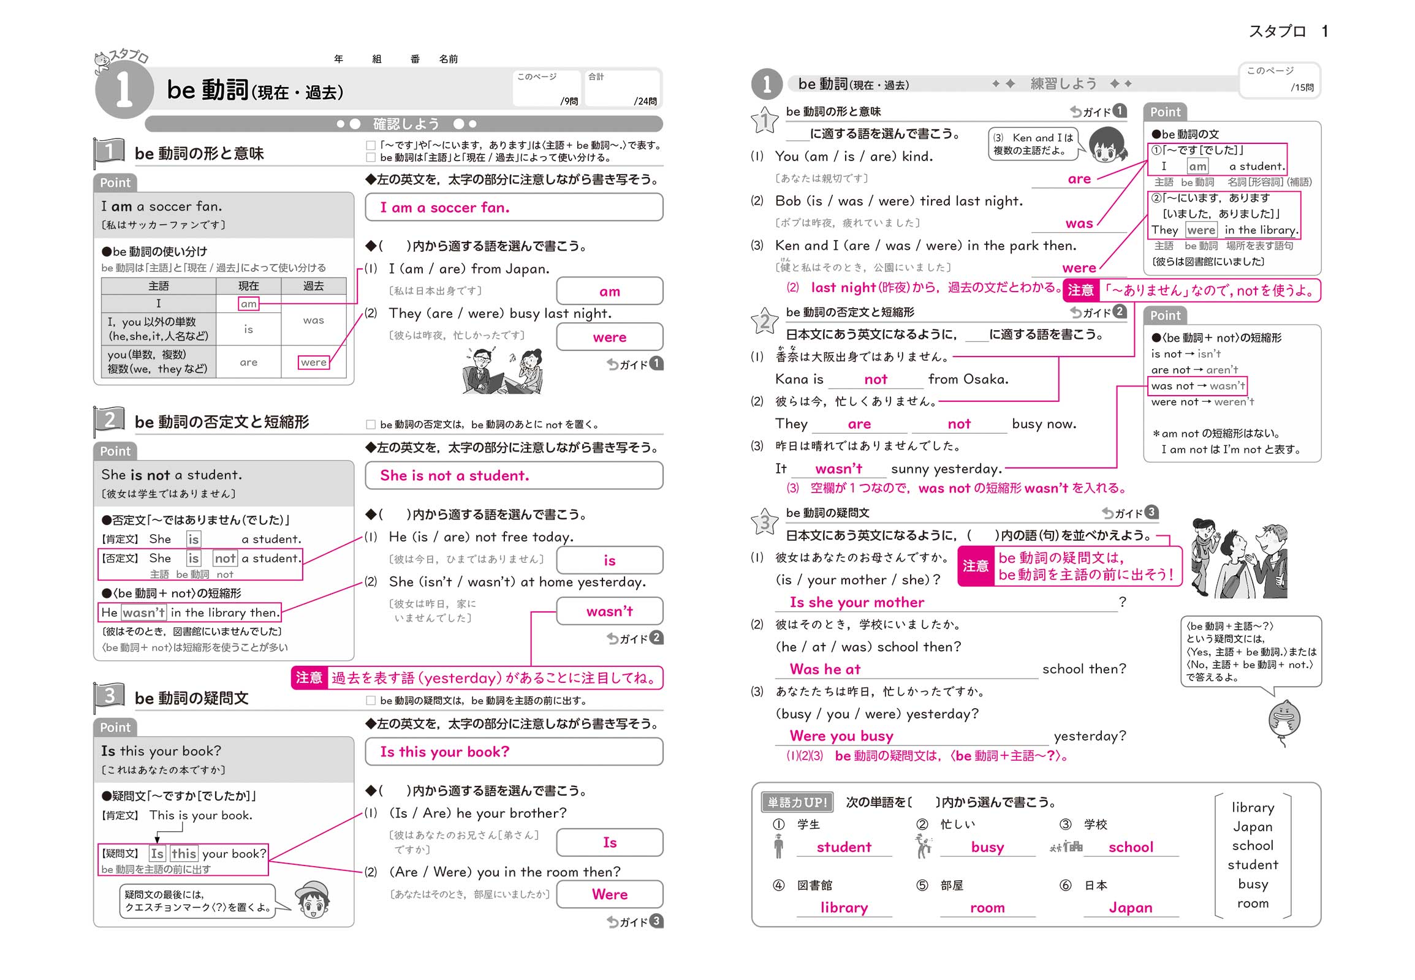The height and width of the screenshot is (980, 1415).
Task: Click the boxed 'am' cell in the be動詞 table
Action: [x=248, y=303]
